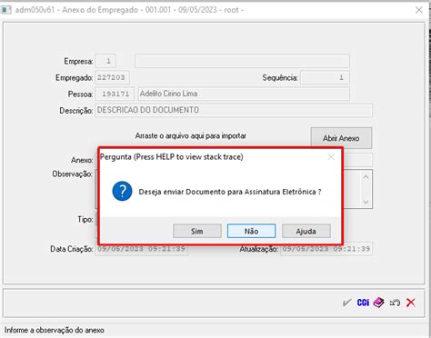Open Ajuda help in dialog

pos(306,232)
